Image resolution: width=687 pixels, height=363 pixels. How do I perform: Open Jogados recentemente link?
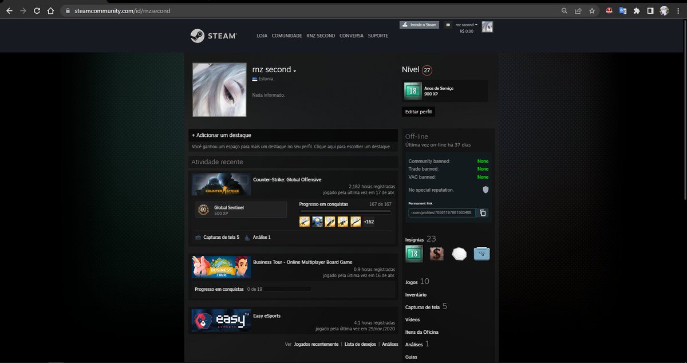(316, 344)
